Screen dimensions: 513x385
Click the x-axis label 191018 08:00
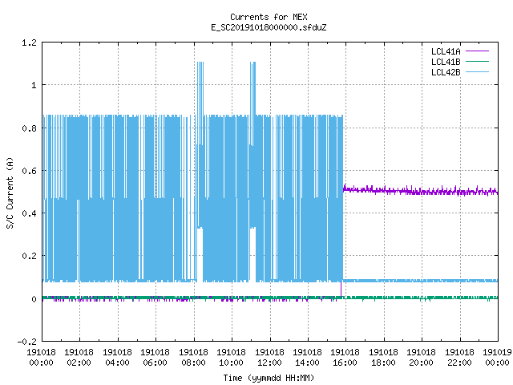(x=193, y=358)
